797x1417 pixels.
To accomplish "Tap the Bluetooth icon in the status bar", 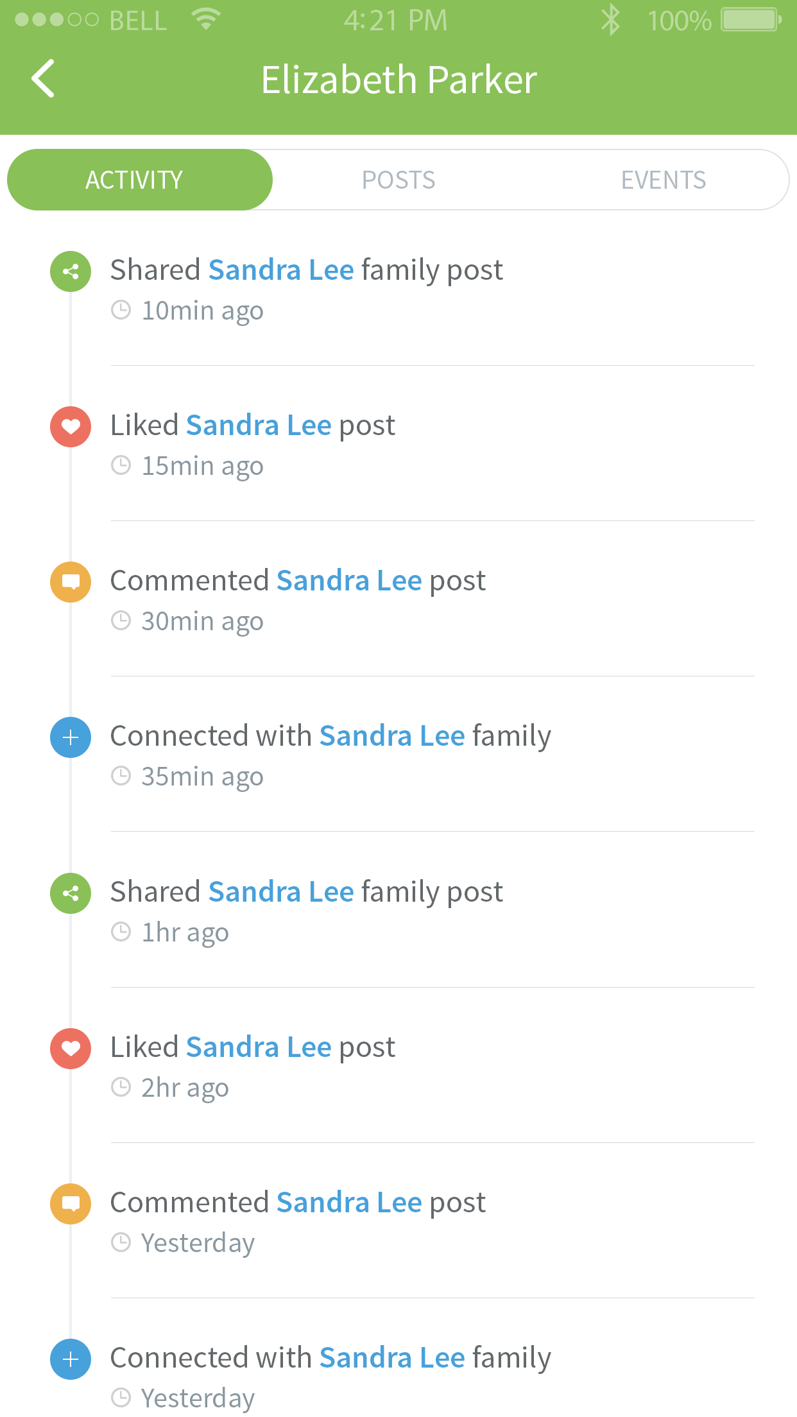I will 610,21.
